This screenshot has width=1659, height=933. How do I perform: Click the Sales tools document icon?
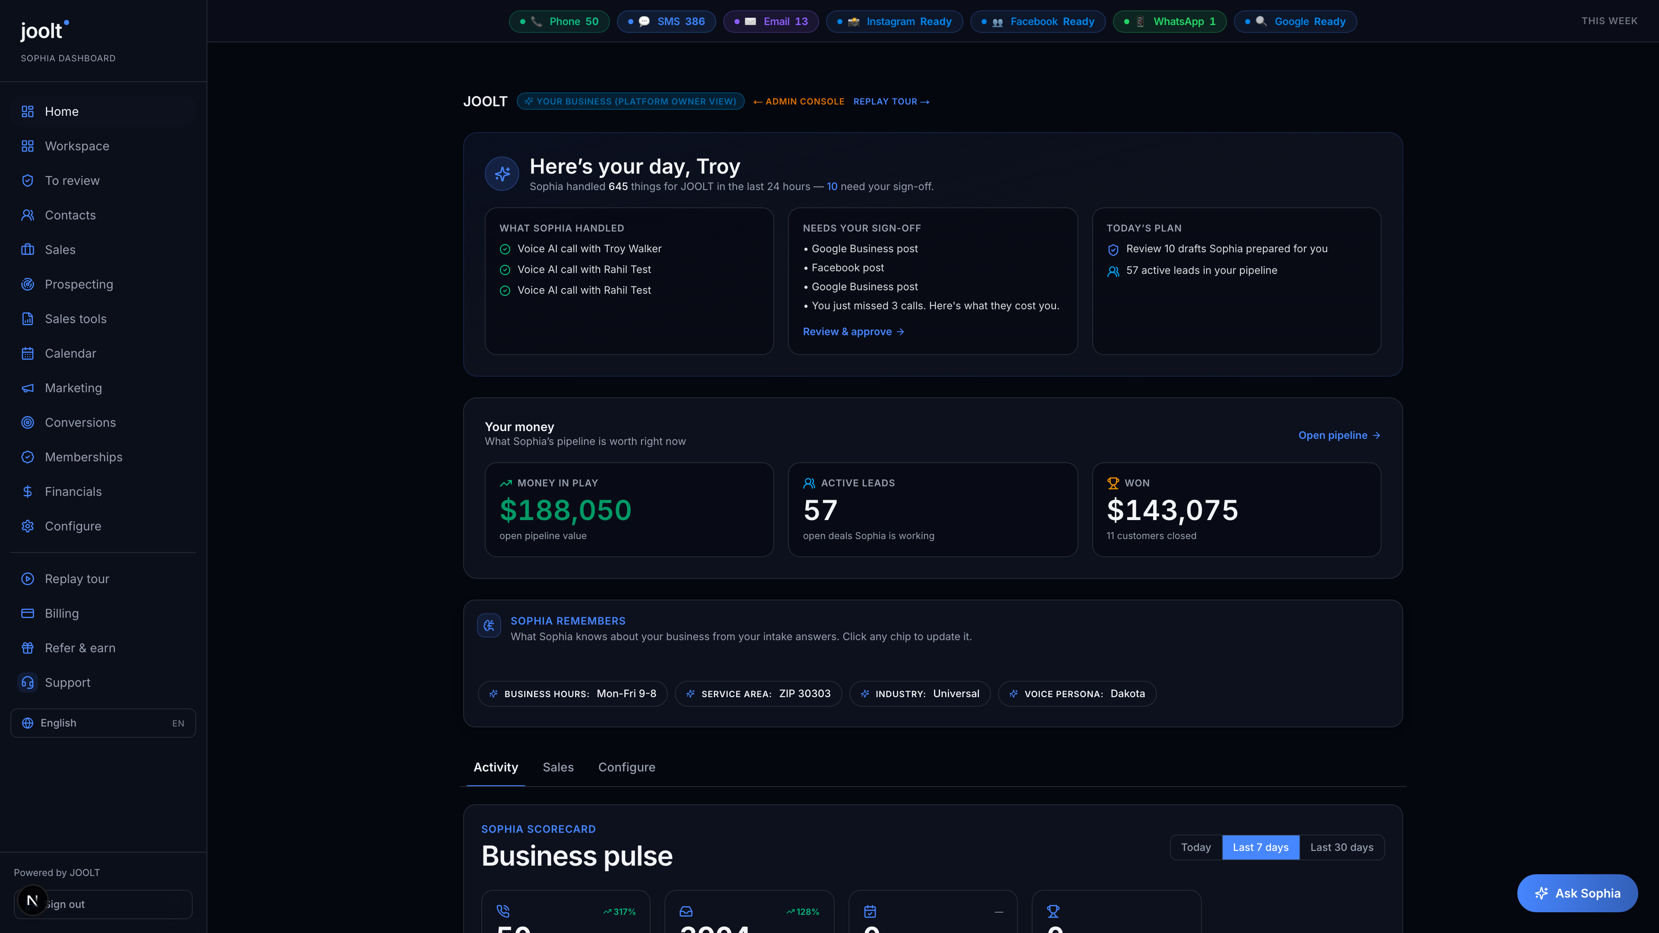[x=27, y=319]
